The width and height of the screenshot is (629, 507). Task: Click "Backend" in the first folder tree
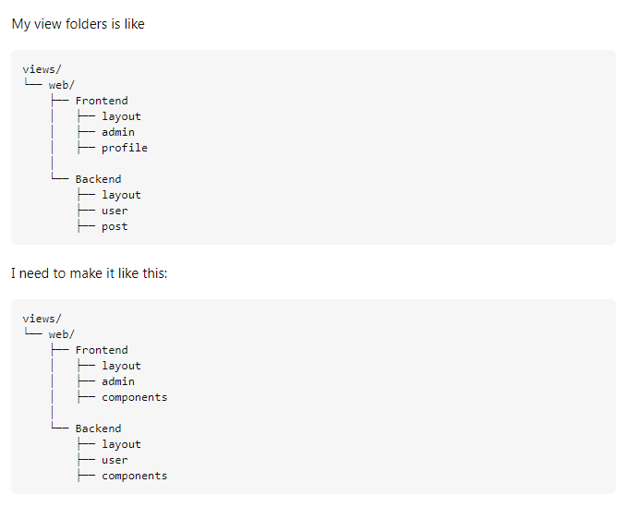tap(98, 179)
